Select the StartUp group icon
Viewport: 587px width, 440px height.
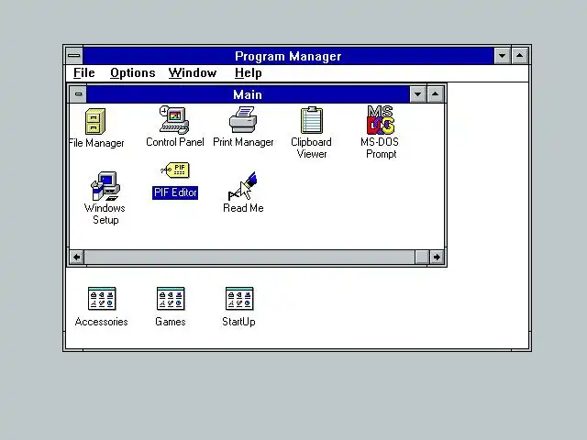(x=239, y=299)
